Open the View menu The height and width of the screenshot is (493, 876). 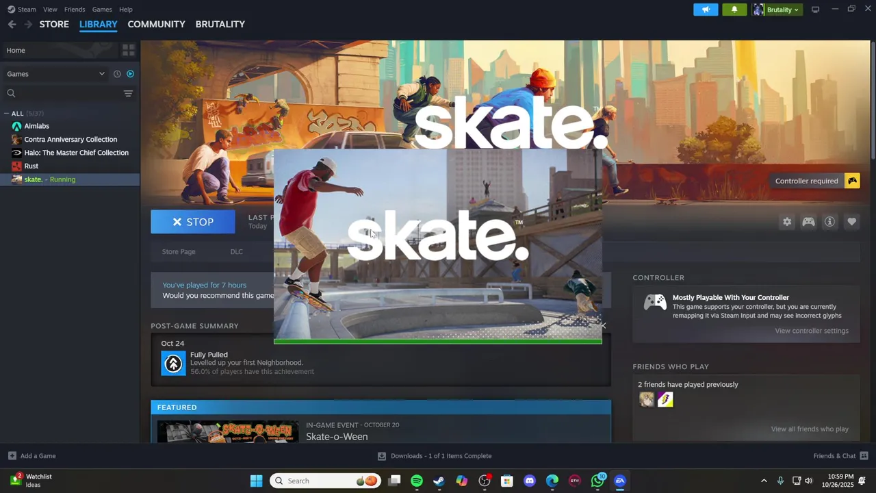[50, 10]
